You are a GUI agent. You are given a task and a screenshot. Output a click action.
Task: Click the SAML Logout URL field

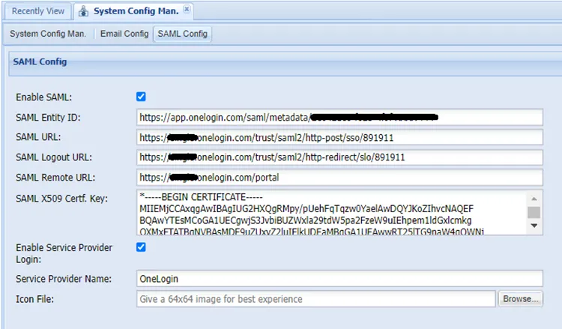tap(339, 157)
